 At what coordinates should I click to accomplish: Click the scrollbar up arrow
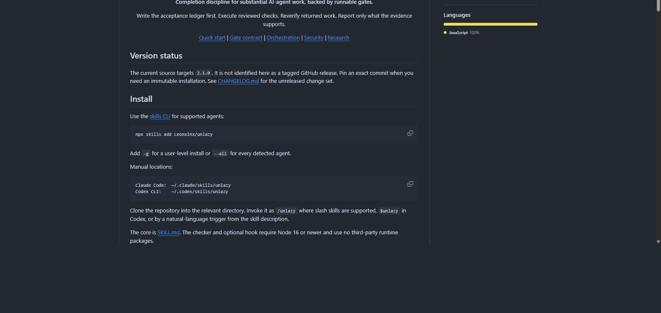tap(658, 3)
